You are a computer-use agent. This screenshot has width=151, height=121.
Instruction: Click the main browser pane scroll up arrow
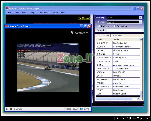tap(92, 16)
